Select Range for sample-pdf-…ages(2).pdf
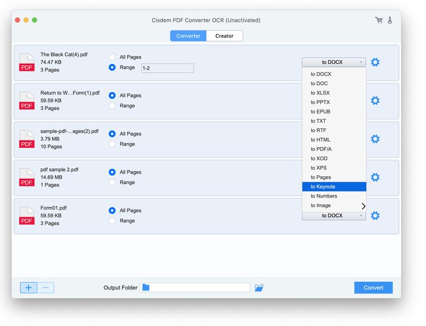This screenshot has height=326, width=426. pyautogui.click(x=112, y=144)
